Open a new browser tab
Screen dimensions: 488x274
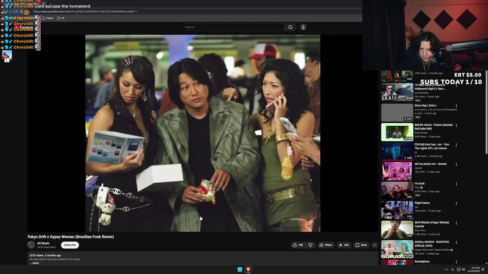pos(50,4)
